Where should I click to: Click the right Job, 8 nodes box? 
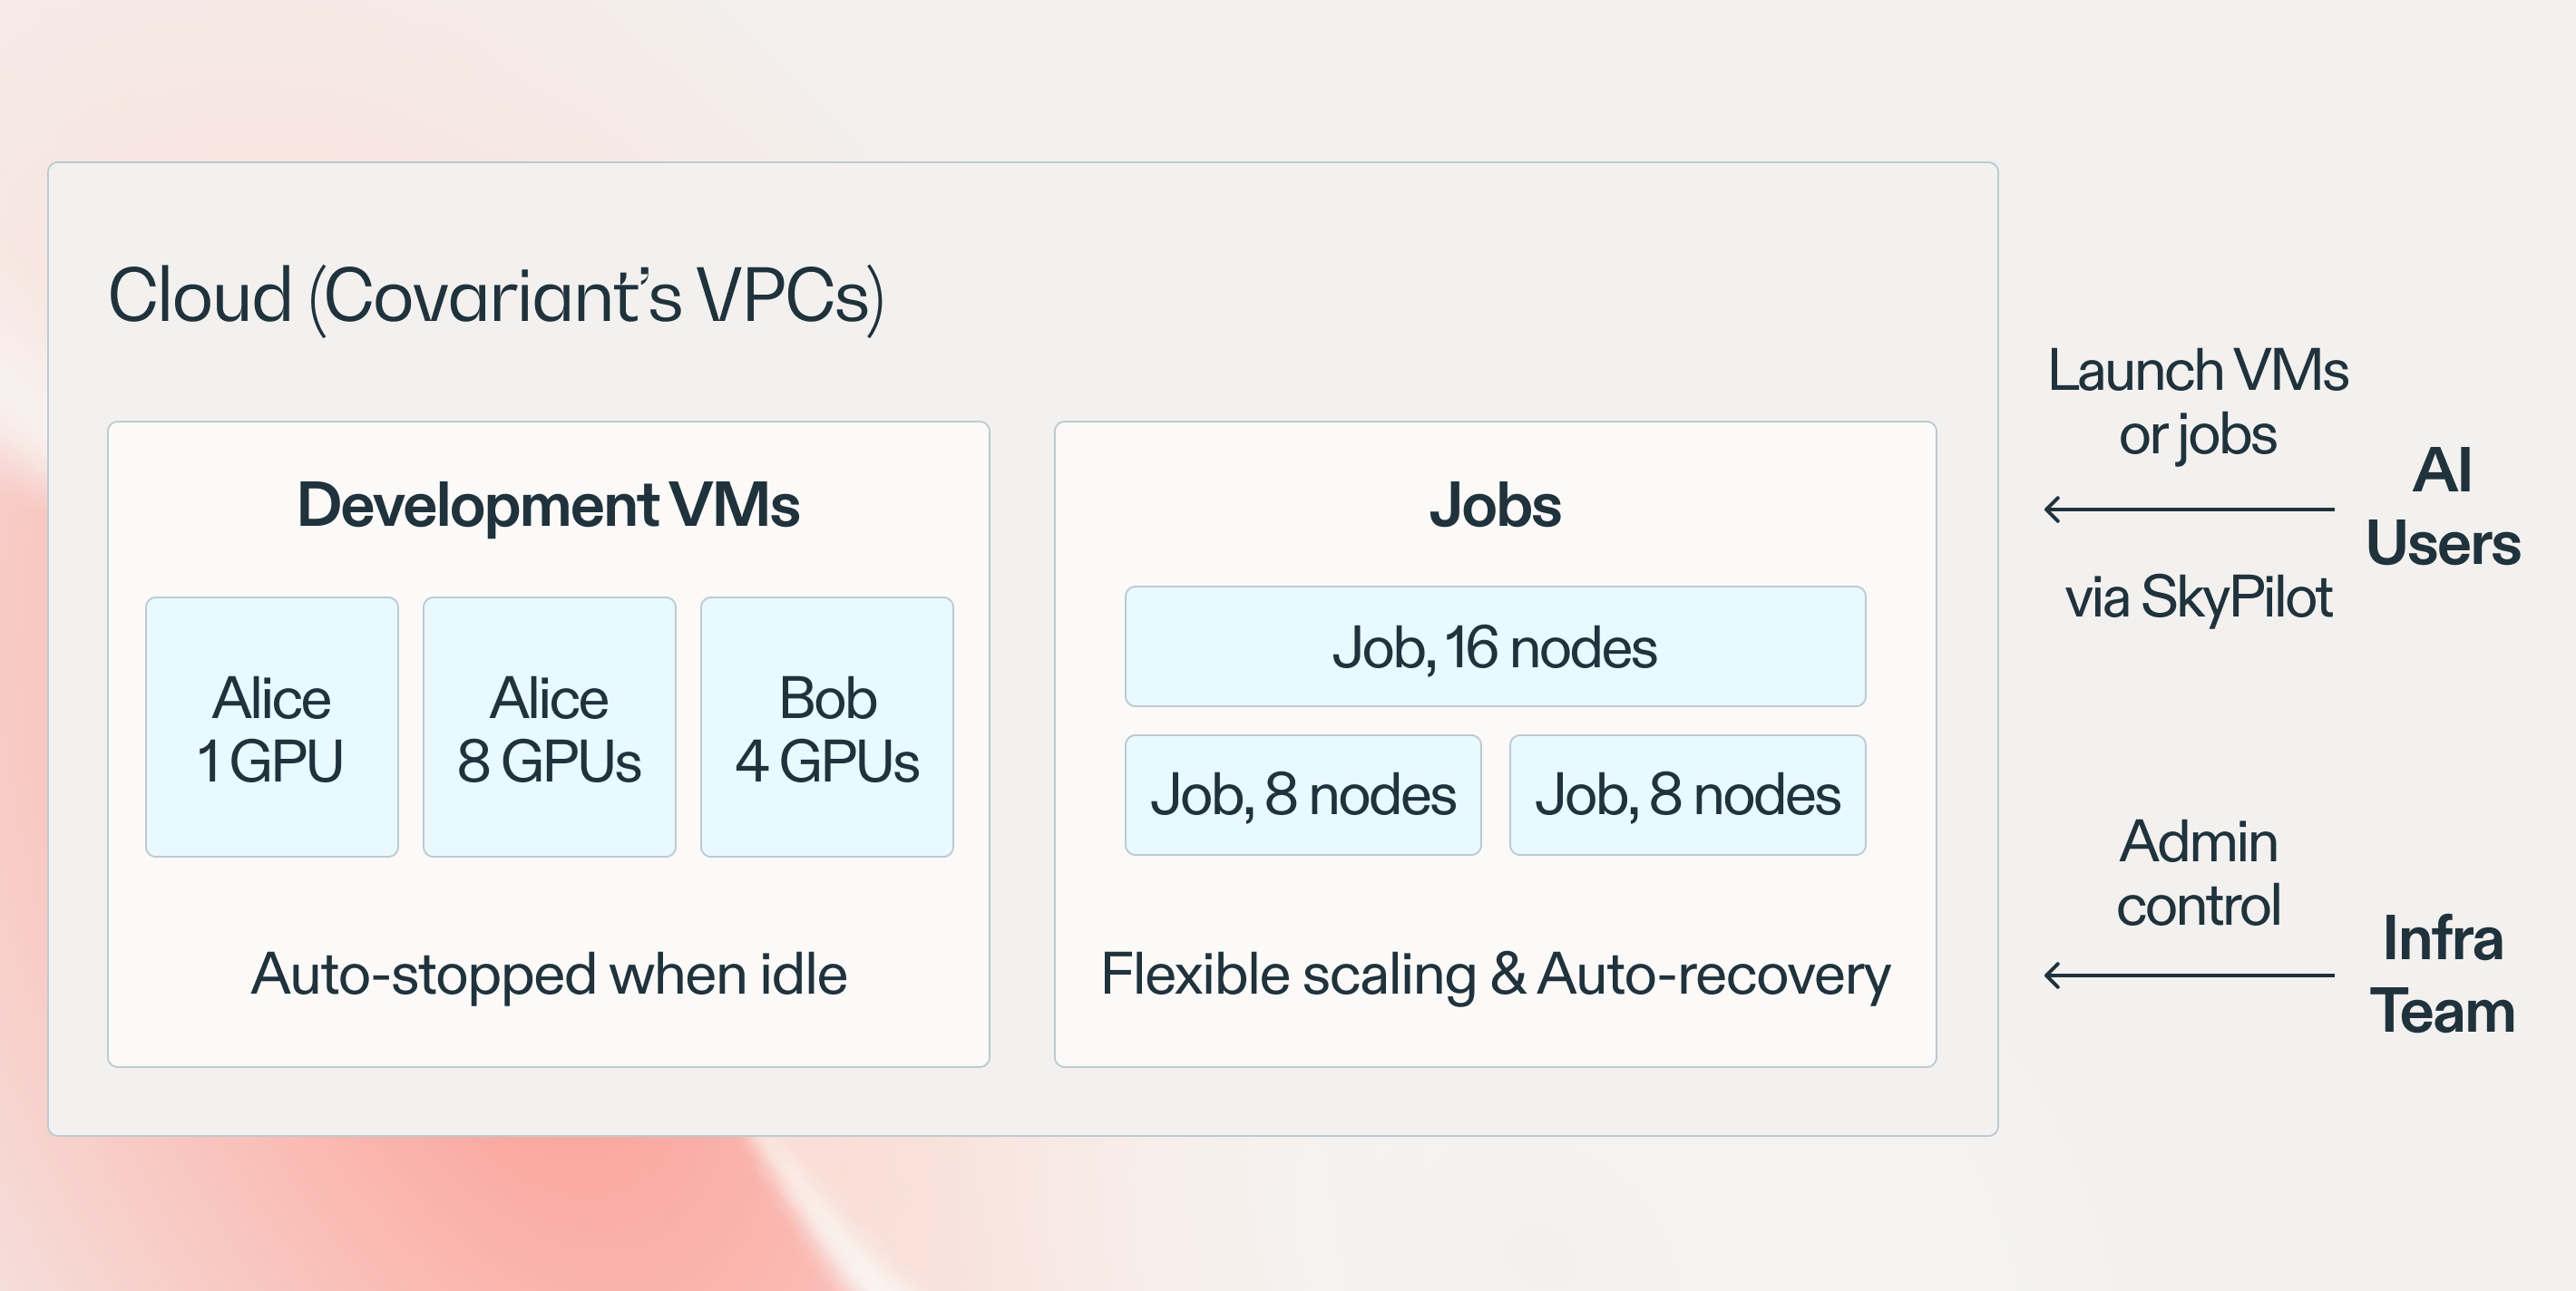1688,794
